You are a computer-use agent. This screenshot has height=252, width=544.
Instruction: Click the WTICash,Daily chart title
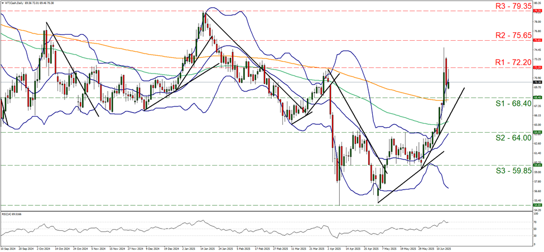click(15, 2)
